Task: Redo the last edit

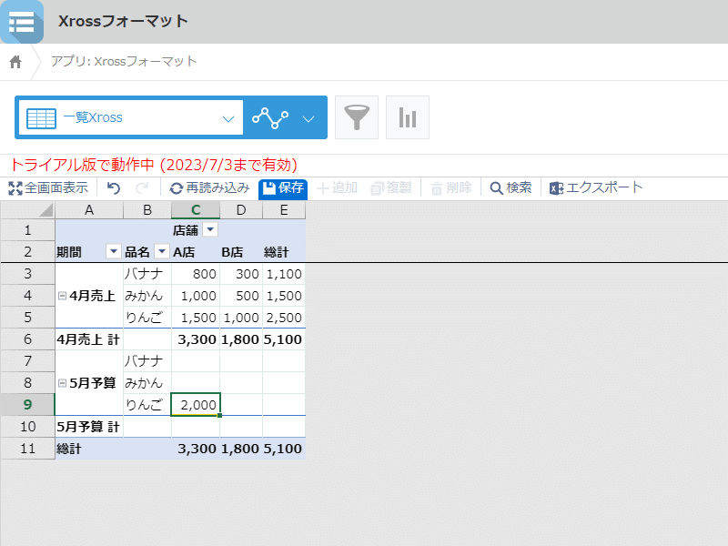Action: tap(142, 188)
